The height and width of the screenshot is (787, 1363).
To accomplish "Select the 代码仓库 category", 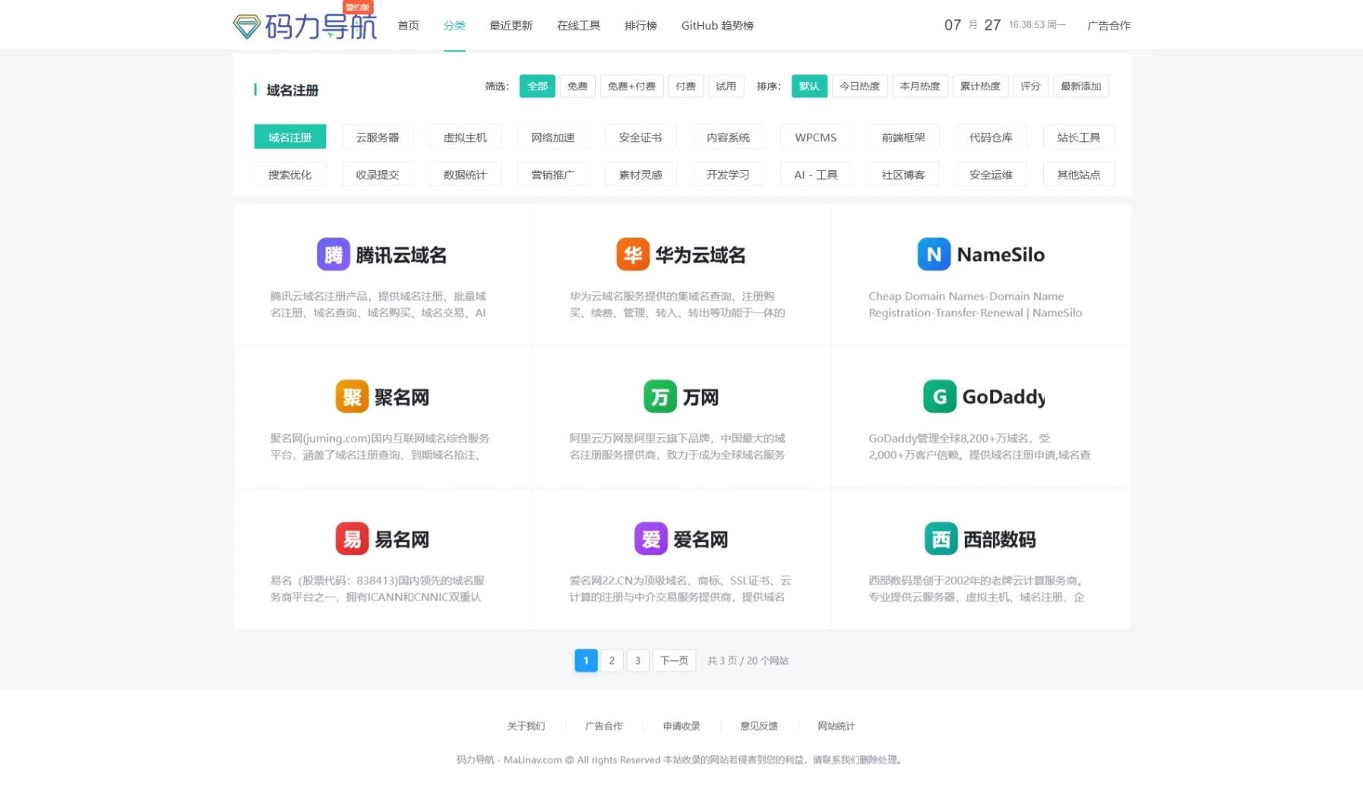I will click(x=991, y=137).
